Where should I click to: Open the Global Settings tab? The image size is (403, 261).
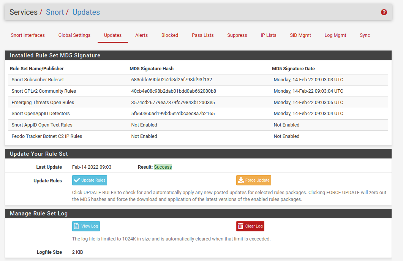click(x=74, y=35)
